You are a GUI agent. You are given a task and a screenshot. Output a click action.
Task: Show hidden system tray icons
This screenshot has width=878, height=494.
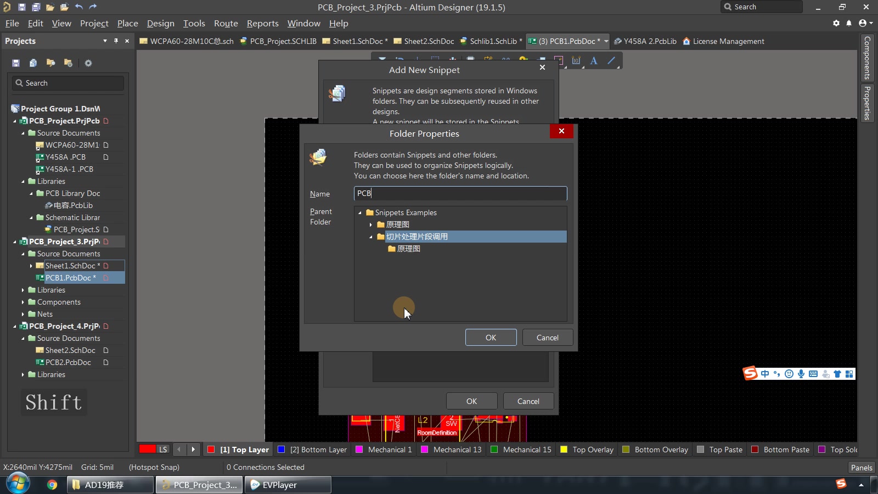click(861, 485)
